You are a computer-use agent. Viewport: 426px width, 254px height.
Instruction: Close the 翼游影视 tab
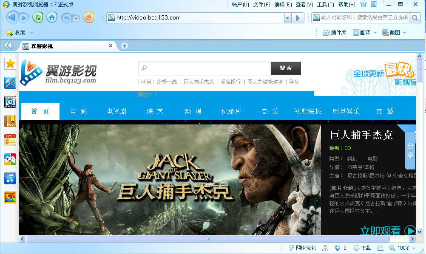[111, 45]
